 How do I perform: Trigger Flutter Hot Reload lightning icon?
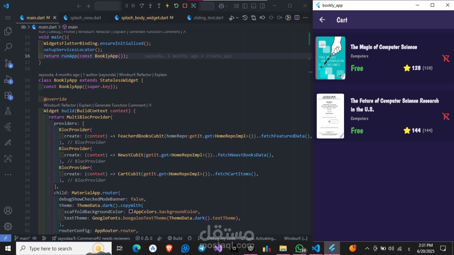(167, 6)
